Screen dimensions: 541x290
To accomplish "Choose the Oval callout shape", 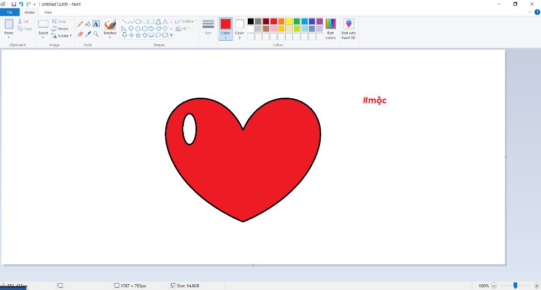I will [x=158, y=35].
